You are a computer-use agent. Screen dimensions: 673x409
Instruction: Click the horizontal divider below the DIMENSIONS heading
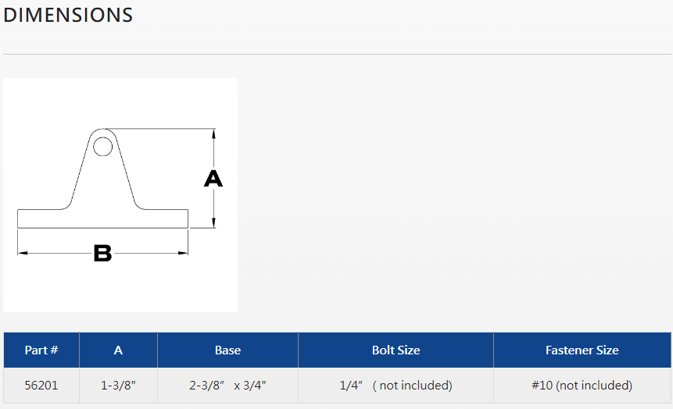coord(336,54)
